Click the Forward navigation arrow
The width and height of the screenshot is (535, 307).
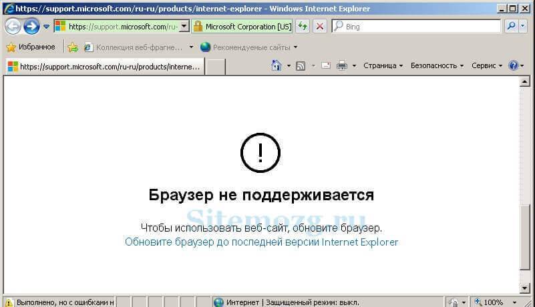point(31,26)
